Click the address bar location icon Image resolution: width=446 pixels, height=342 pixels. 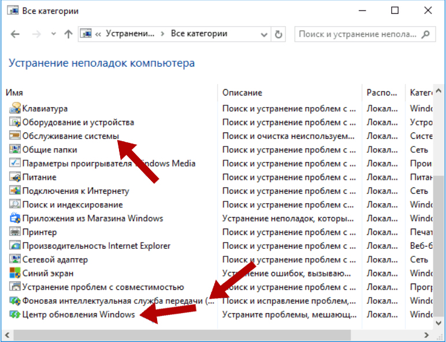tap(86, 34)
